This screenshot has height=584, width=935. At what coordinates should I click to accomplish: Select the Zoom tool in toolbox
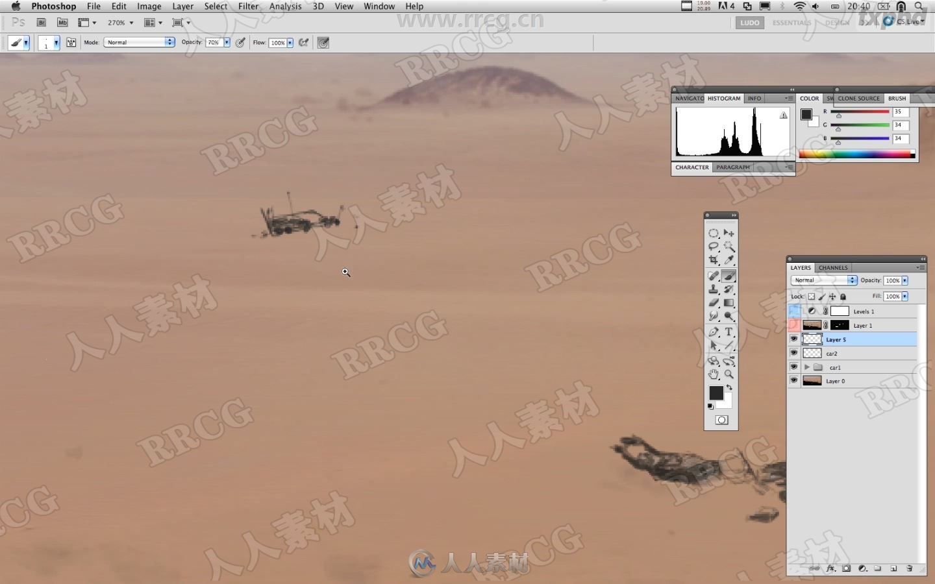point(729,375)
